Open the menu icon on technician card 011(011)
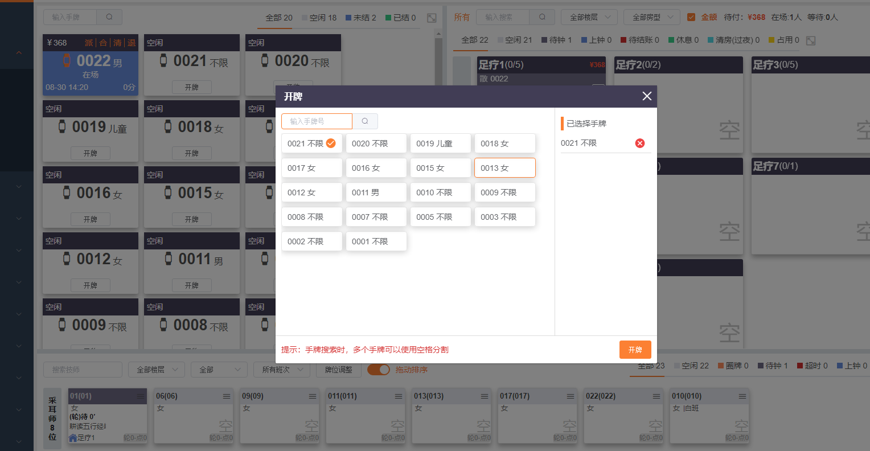Viewport: 870px width, 451px height. point(399,396)
